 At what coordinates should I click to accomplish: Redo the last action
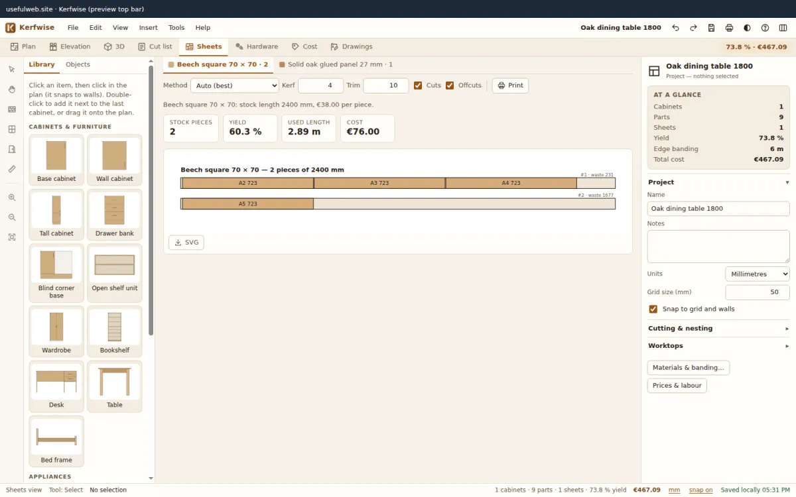(693, 28)
